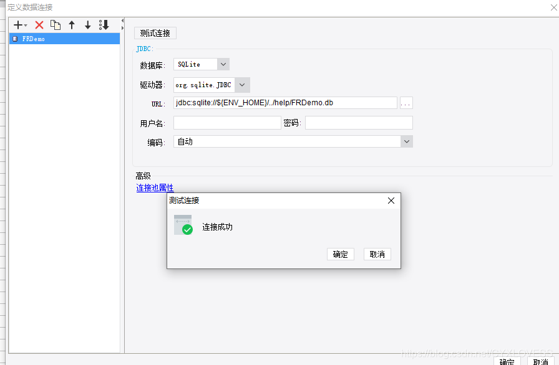Image resolution: width=559 pixels, height=365 pixels.
Task: Click the connection success status icon
Action: [183, 225]
